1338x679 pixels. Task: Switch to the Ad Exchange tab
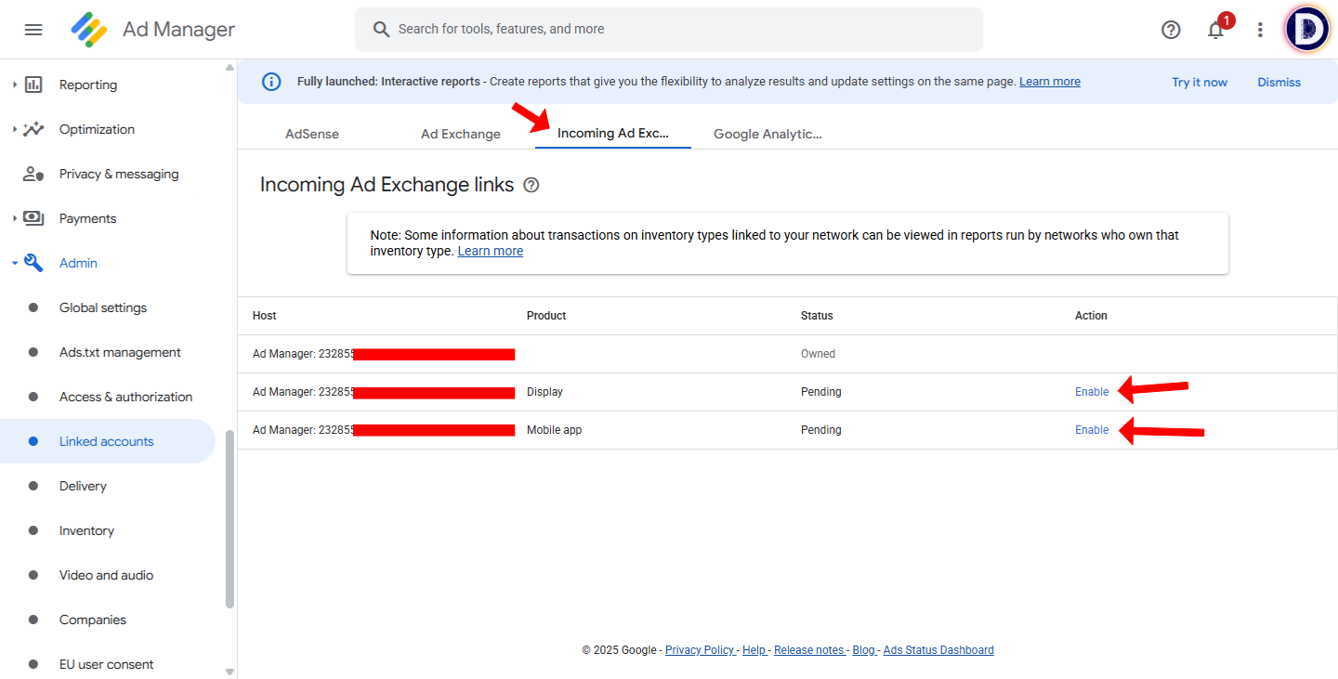click(x=461, y=134)
